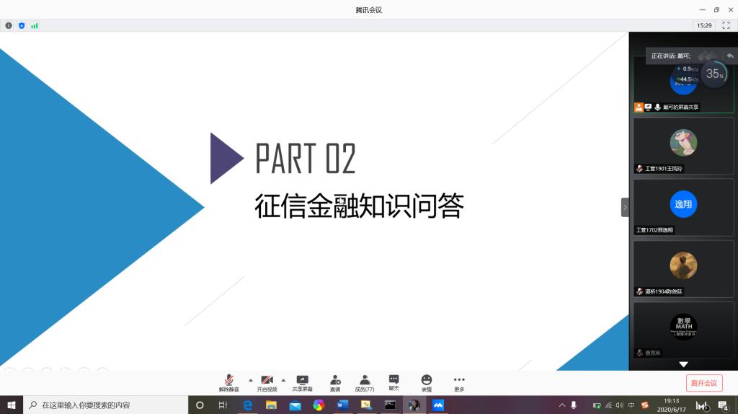Collapse the participant video sidebar
The height and width of the screenshot is (414, 738).
pyautogui.click(x=625, y=207)
